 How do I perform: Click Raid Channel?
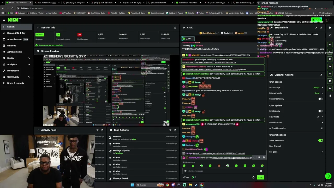[x=275, y=146]
